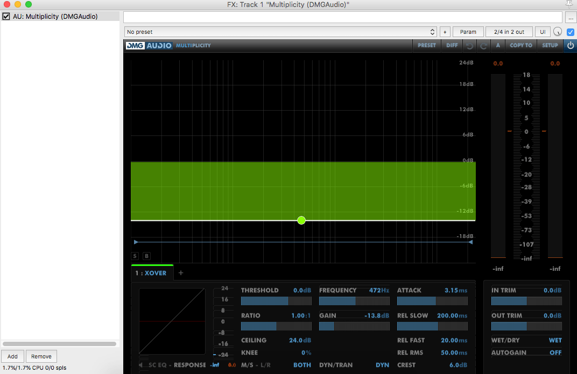Click the Remove button

(41, 356)
